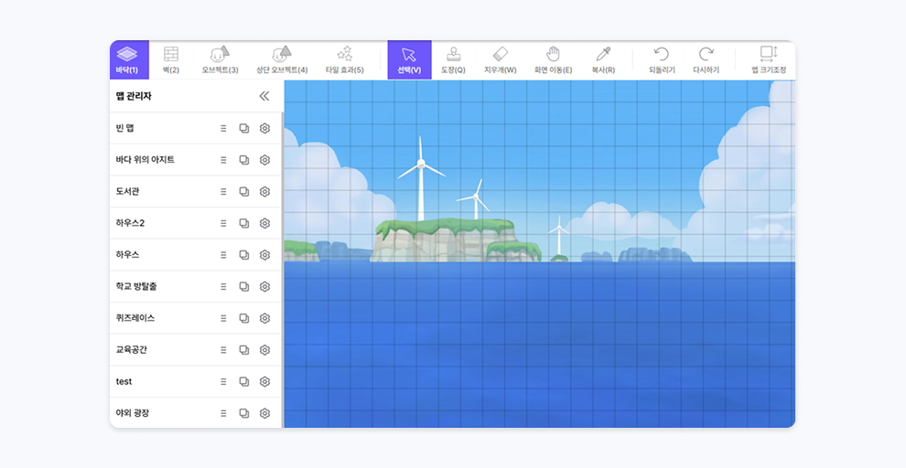Select the 타일 효과(5) tile effect tool

point(344,60)
